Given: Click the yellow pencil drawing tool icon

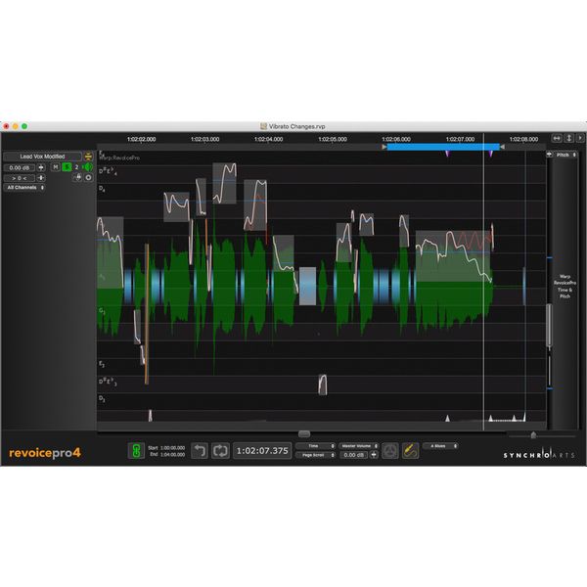Looking at the screenshot, I should tap(410, 451).
